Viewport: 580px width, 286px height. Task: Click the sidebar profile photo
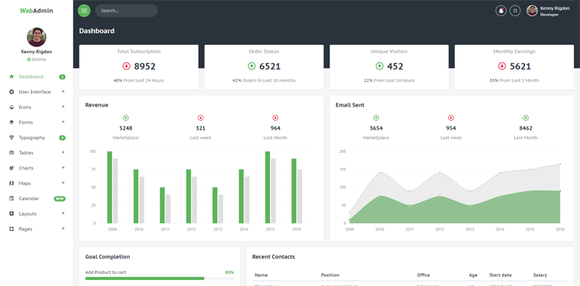(x=36, y=37)
